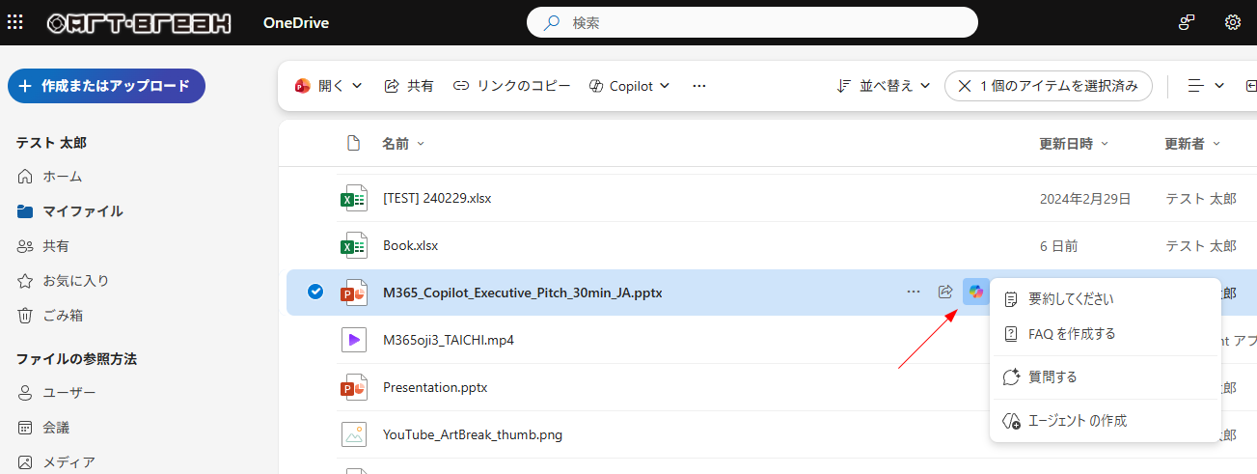This screenshot has height=474, width=1257.
Task: Click the ごみ箱 recycle bin sidebar item
Action: (x=62, y=316)
